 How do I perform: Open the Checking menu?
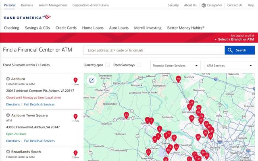coord(12,28)
